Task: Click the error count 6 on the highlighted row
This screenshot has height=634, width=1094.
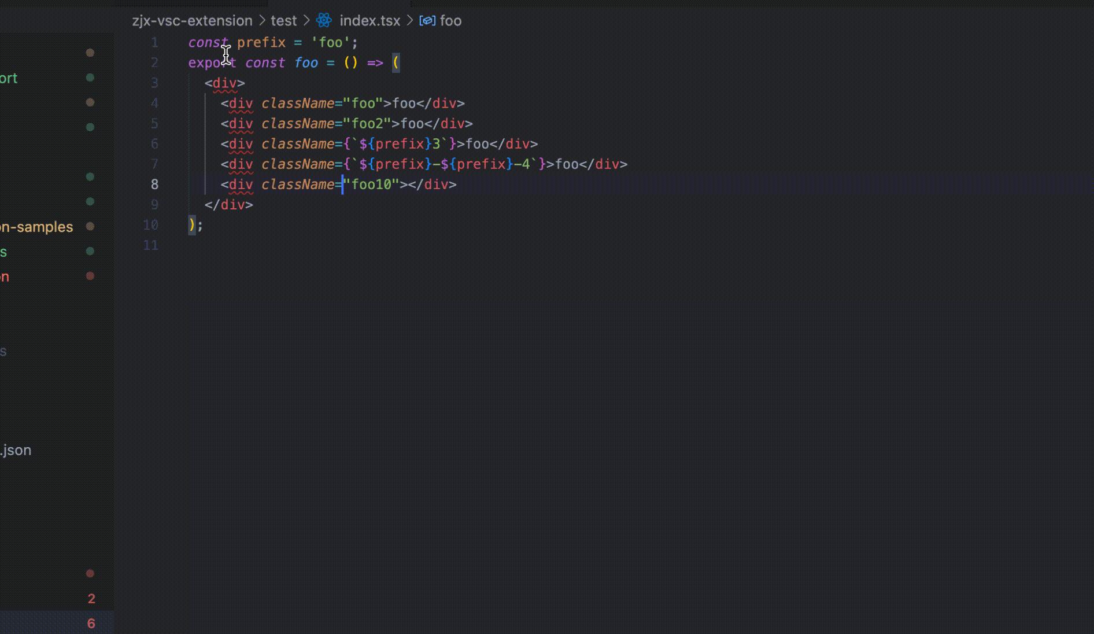Action: click(91, 624)
